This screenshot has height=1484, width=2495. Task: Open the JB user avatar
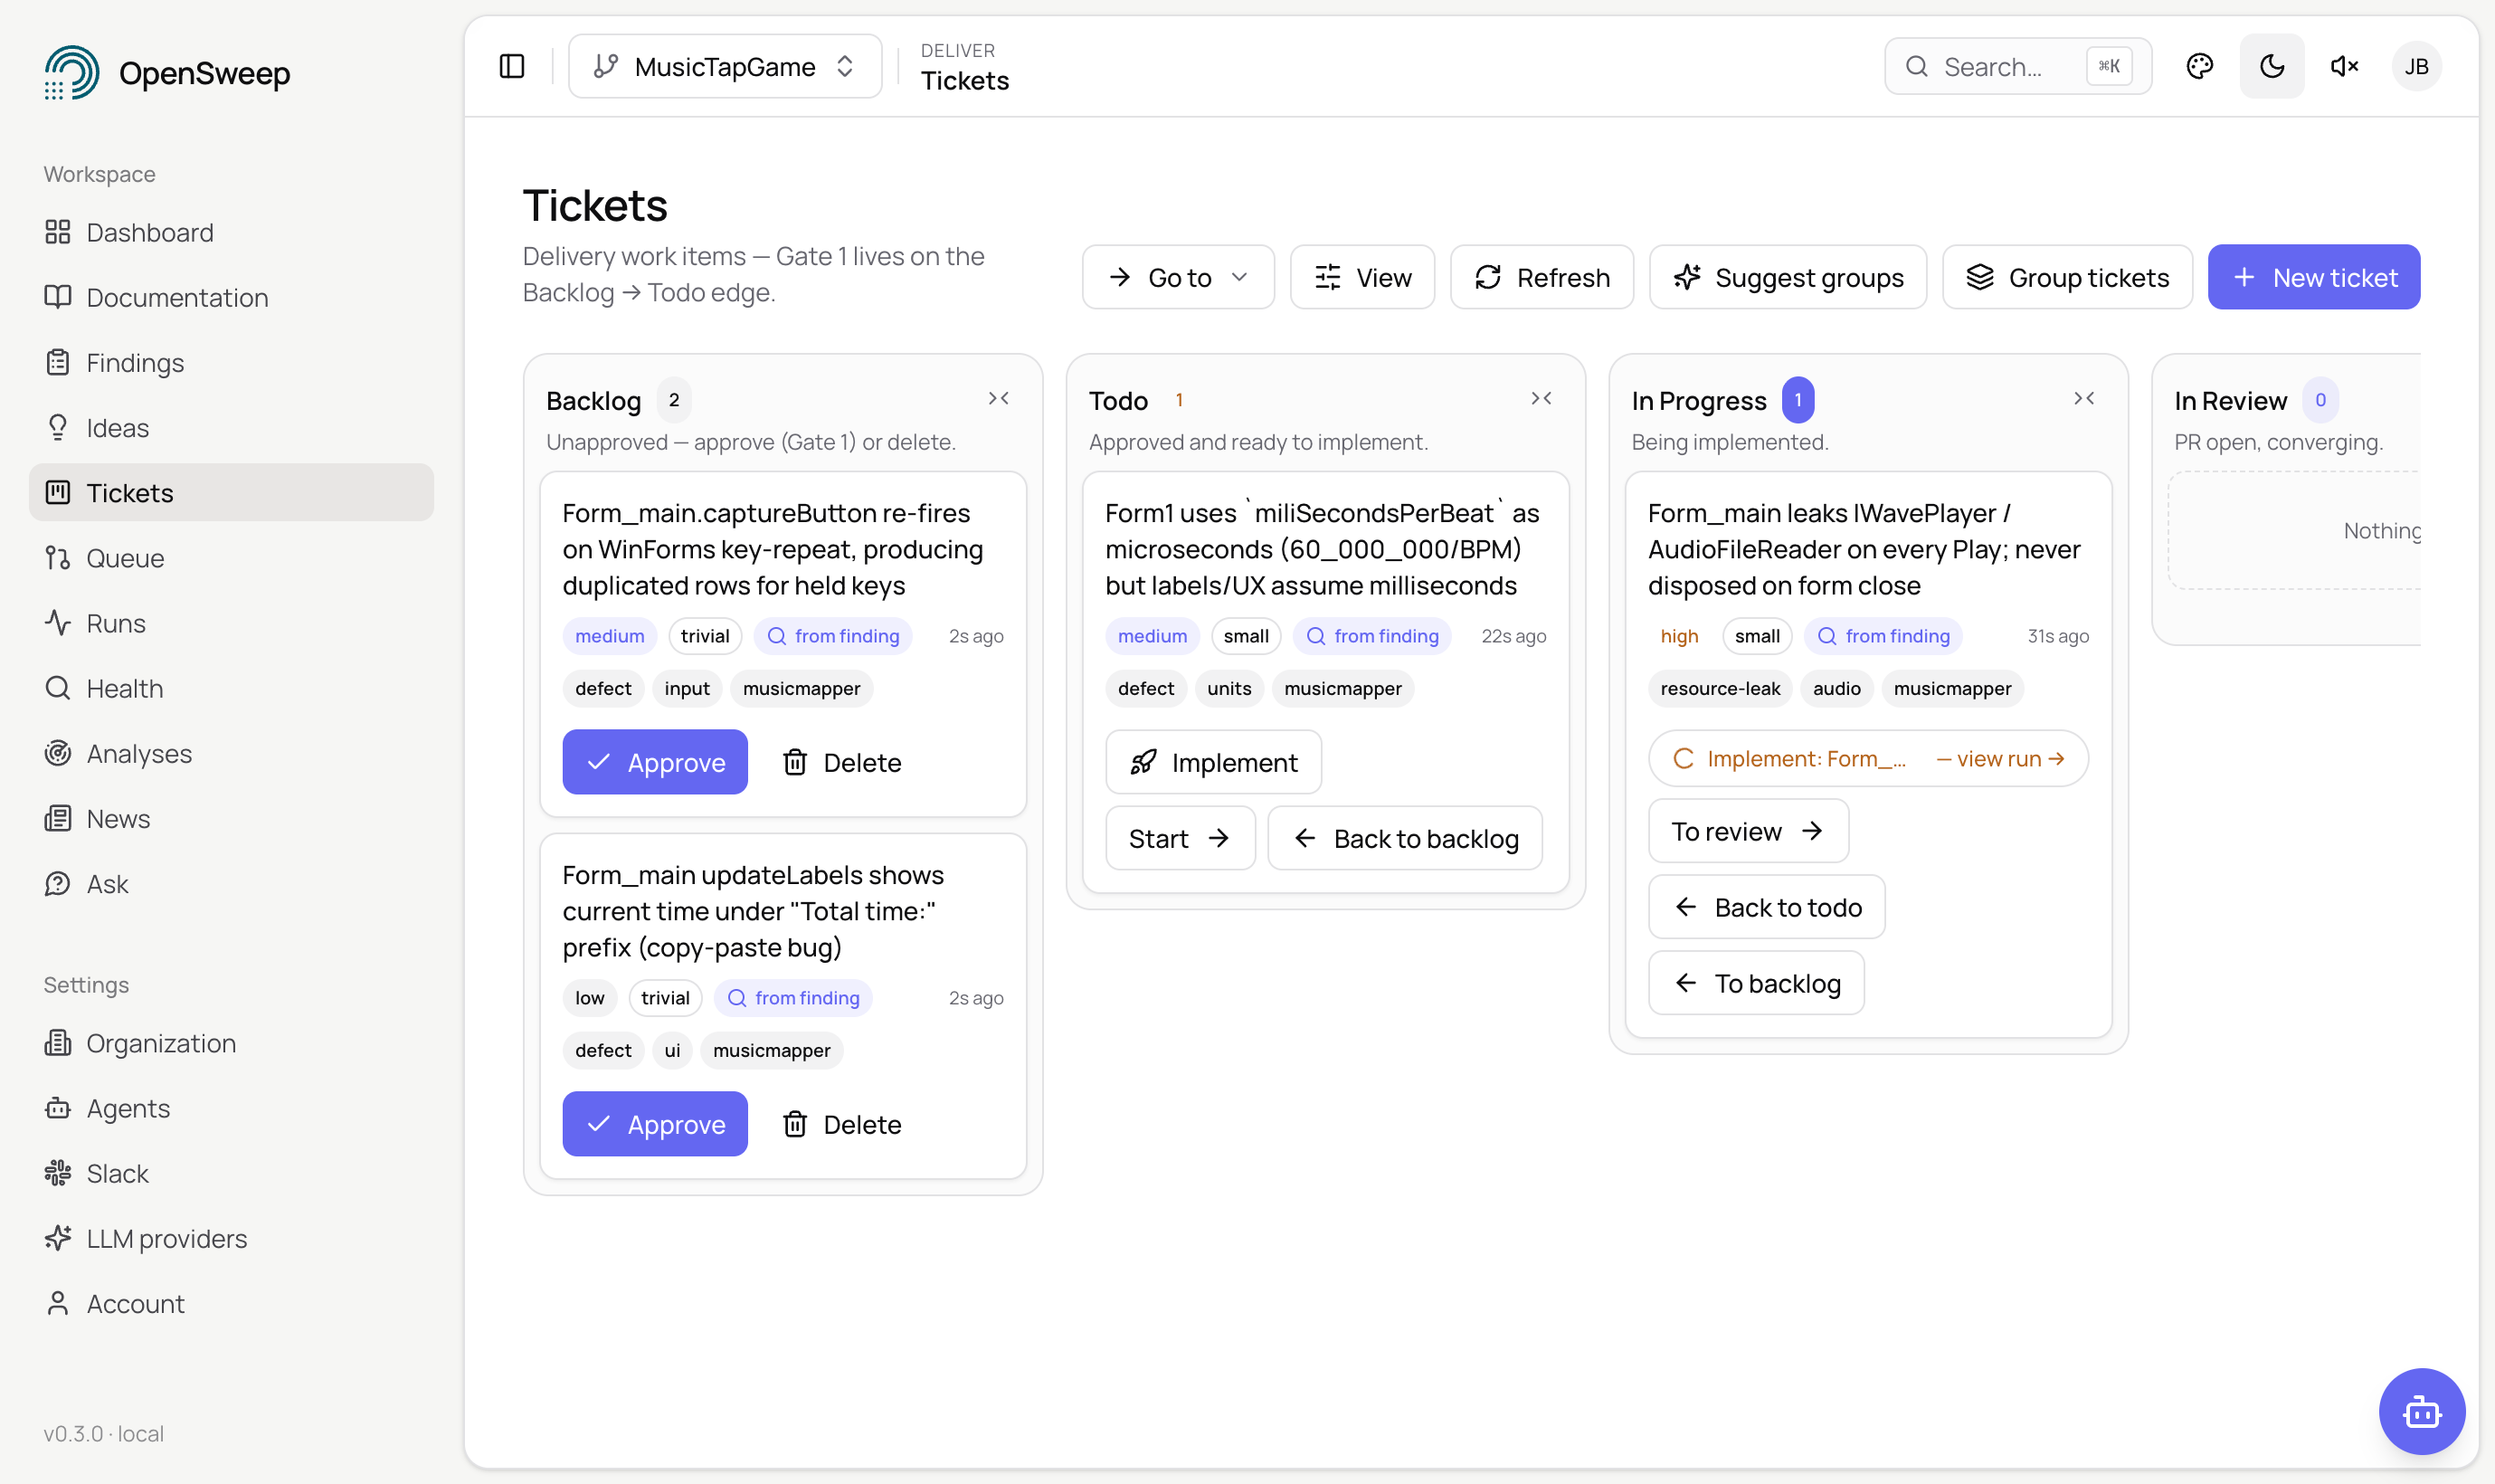2416,66
